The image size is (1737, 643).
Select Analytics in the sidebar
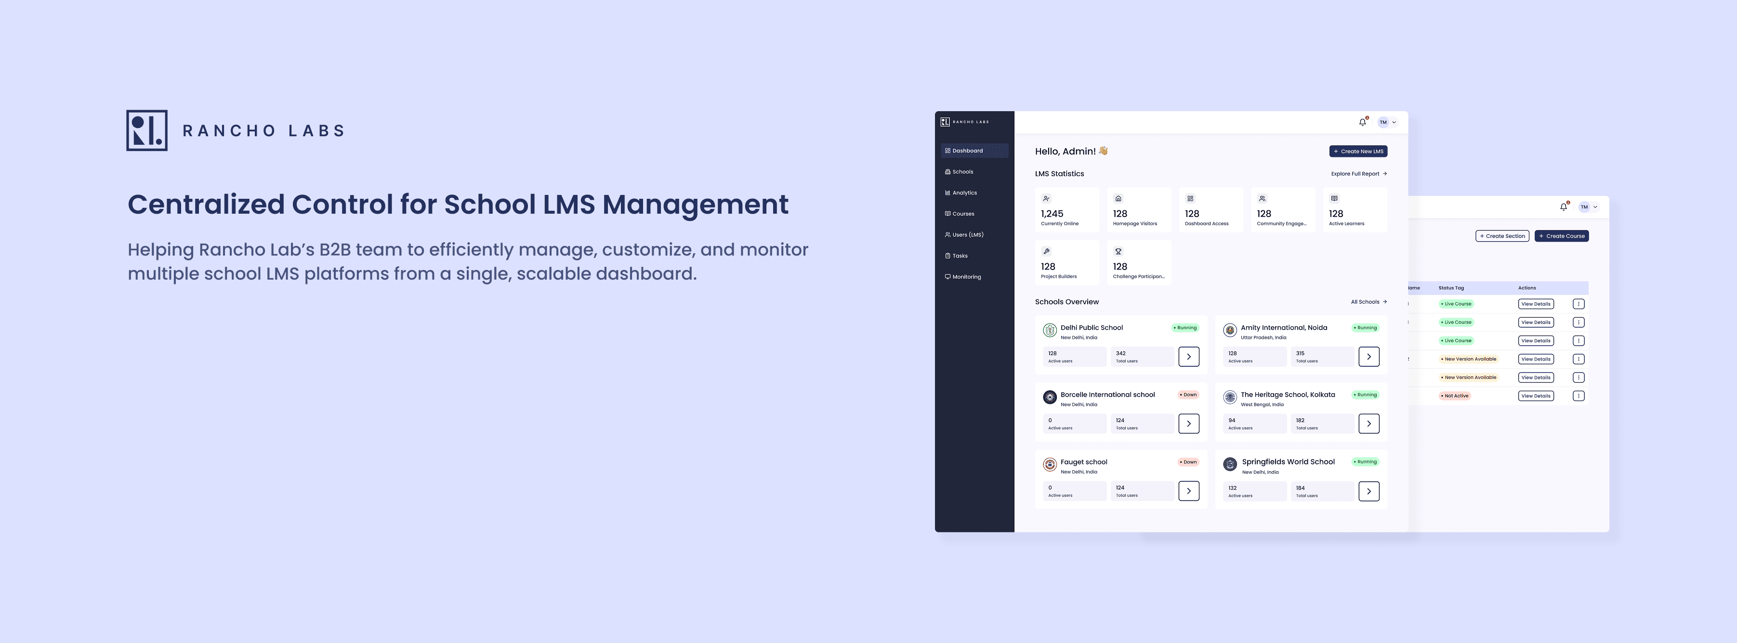[x=964, y=193]
